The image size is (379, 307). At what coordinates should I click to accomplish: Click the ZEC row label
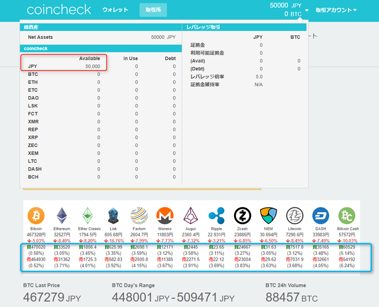tap(33, 145)
